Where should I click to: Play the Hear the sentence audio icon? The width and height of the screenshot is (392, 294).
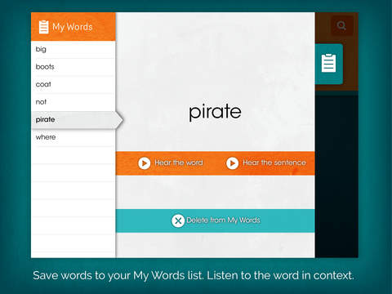point(233,163)
